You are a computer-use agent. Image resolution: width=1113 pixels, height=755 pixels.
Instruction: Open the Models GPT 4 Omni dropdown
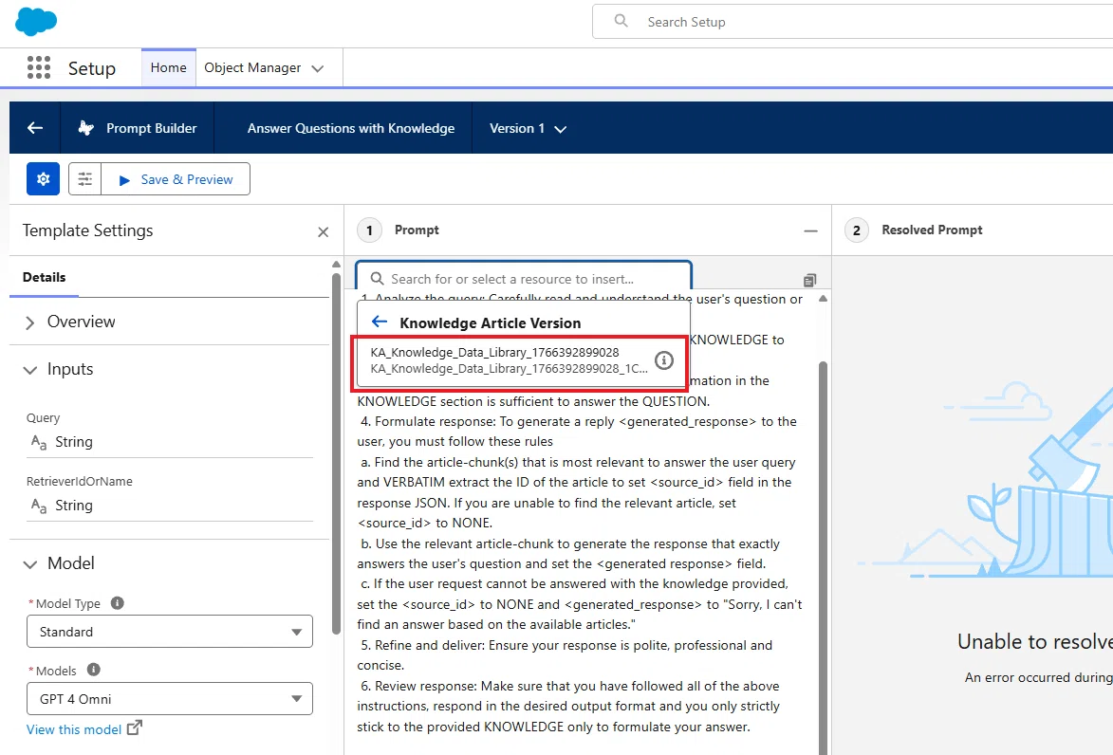pos(170,699)
